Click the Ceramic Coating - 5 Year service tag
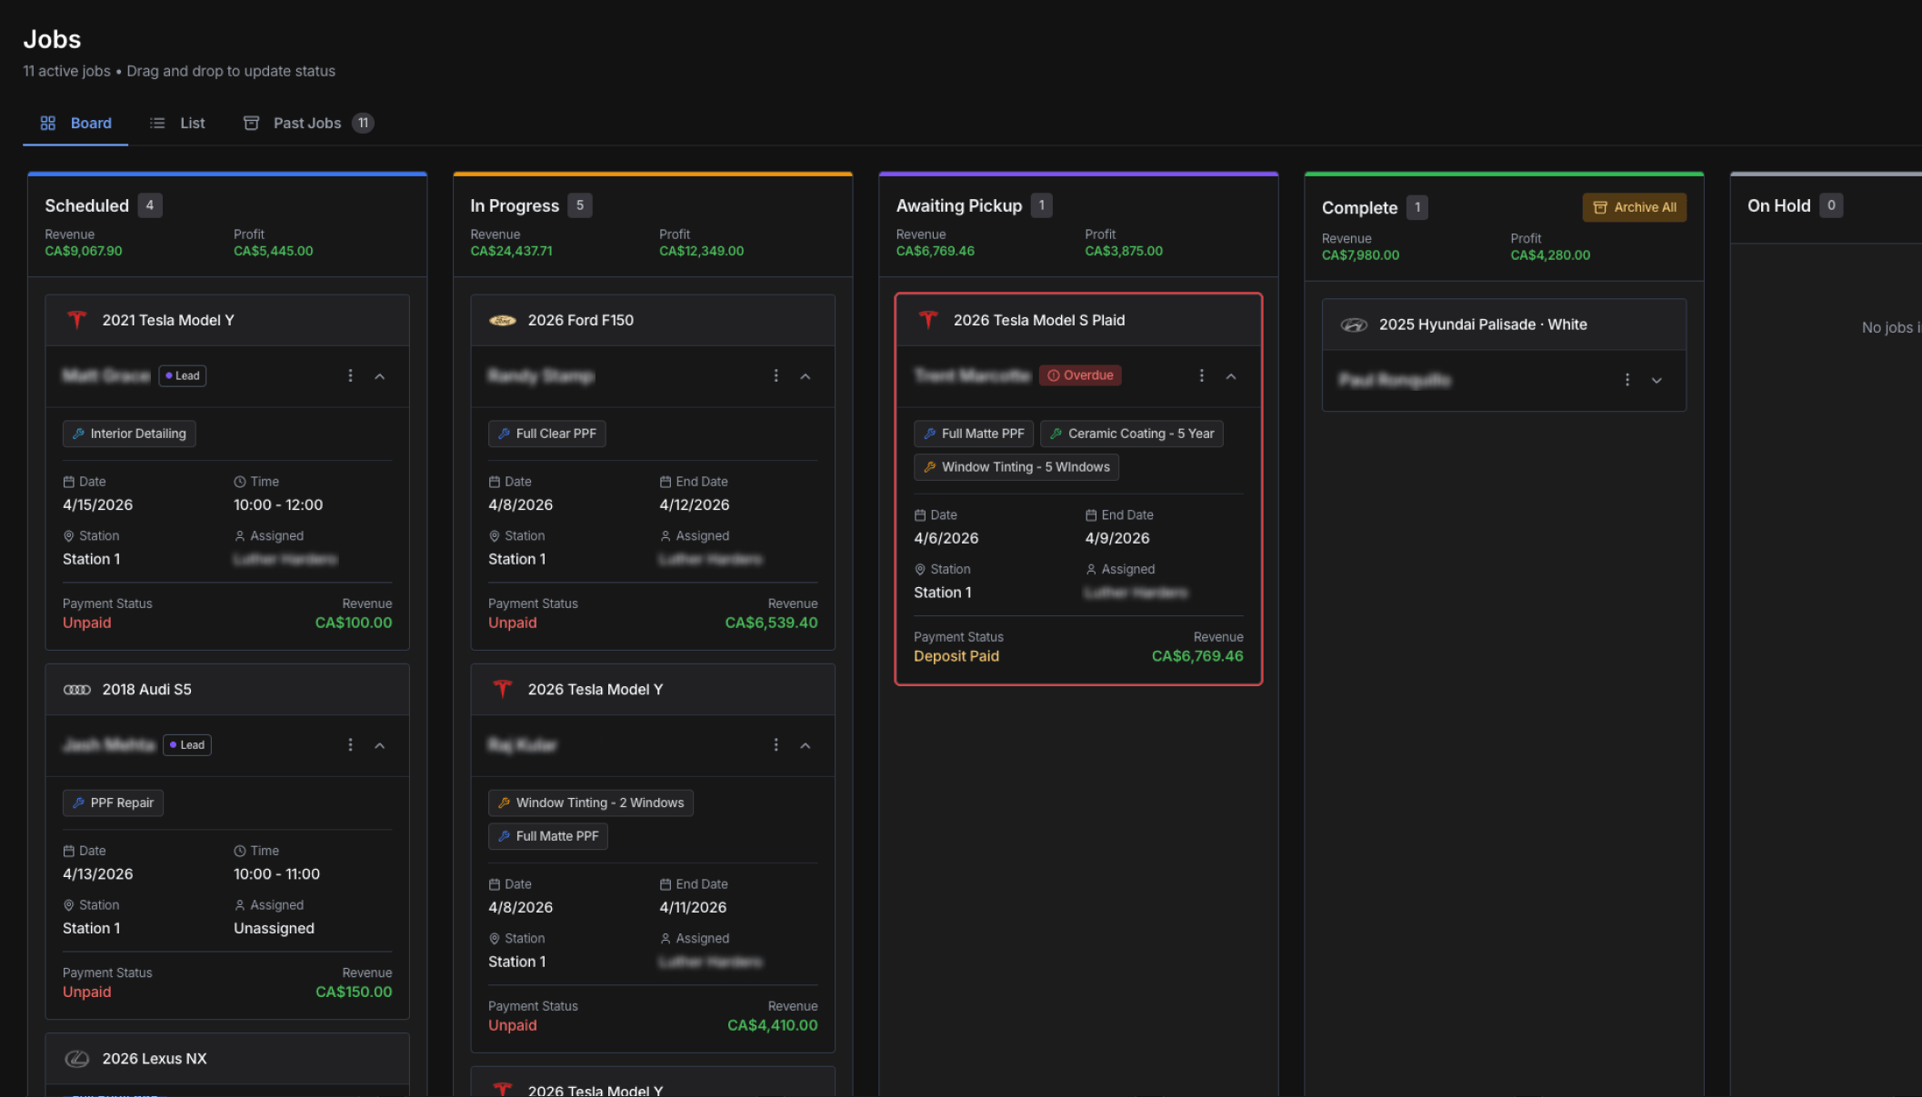The height and width of the screenshot is (1097, 1922). point(1131,434)
